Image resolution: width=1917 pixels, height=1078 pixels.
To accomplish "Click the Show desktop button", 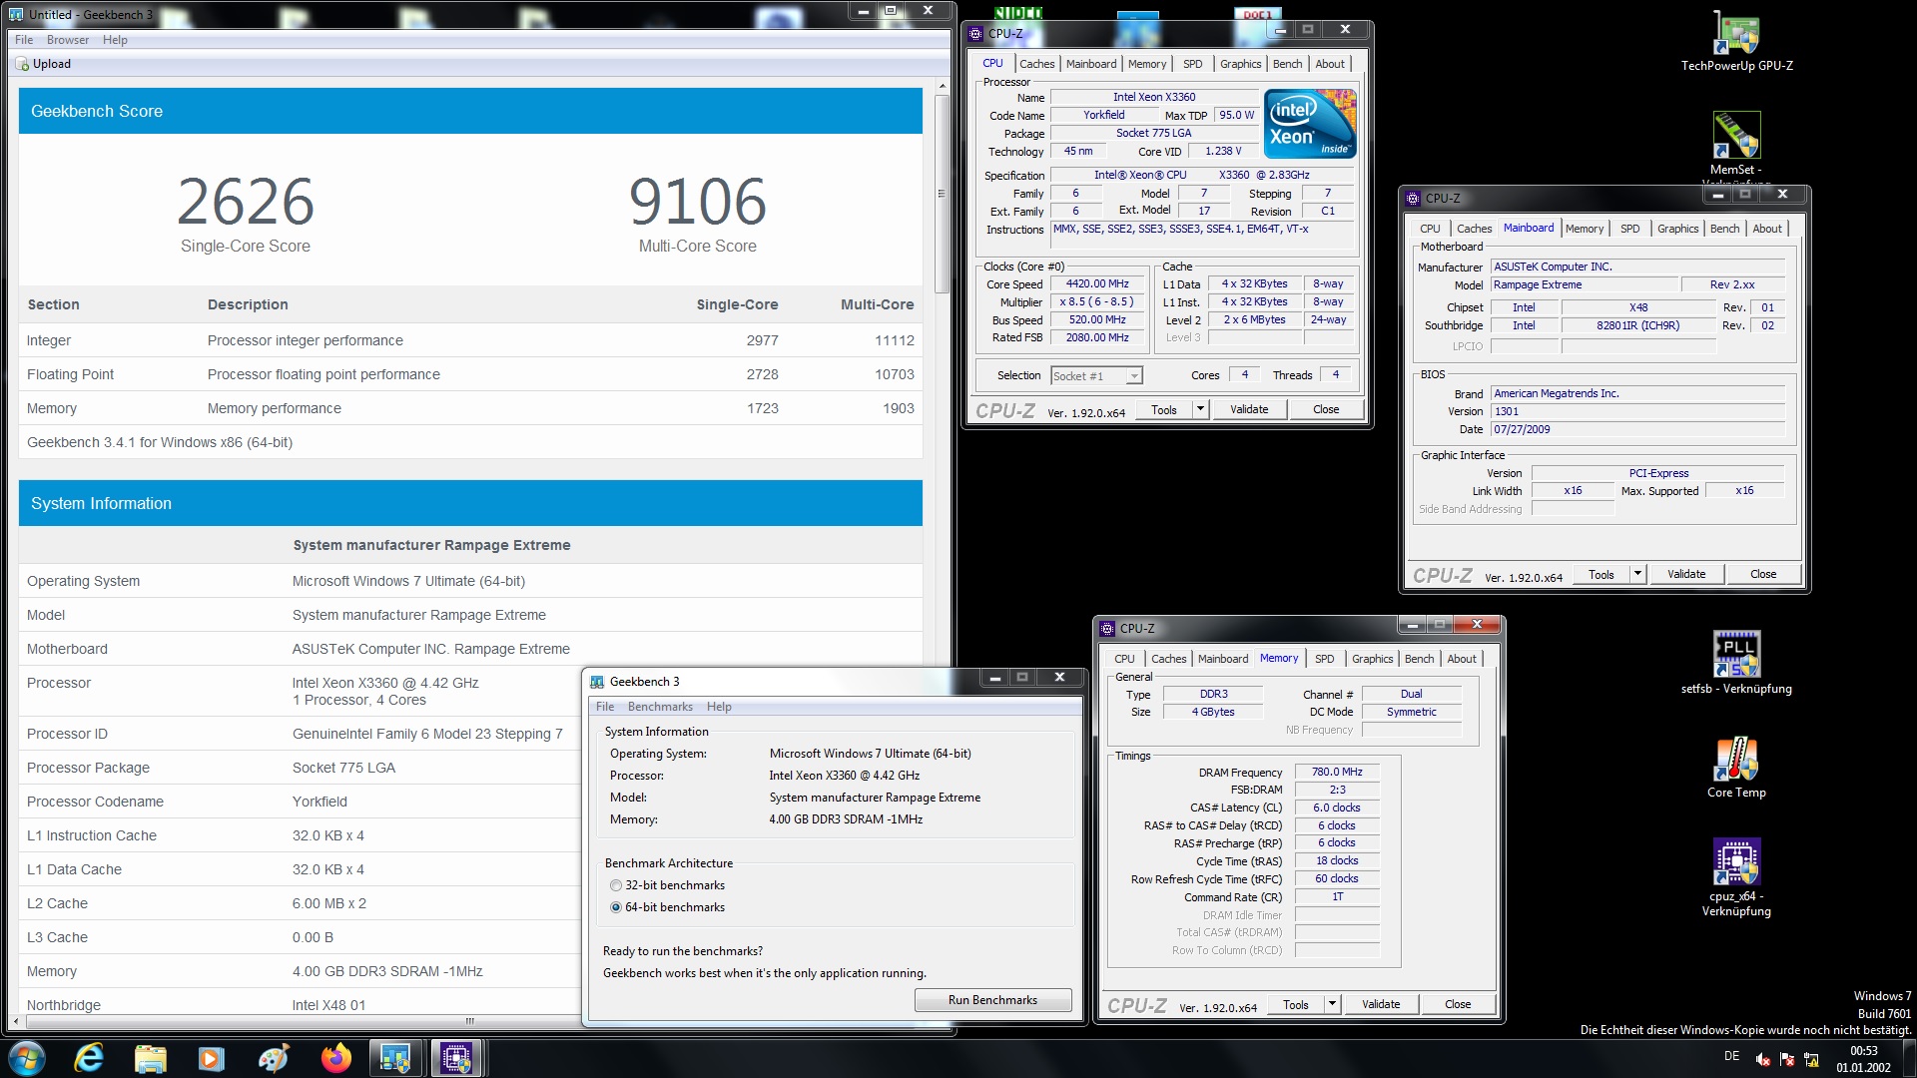I will (x=1910, y=1058).
